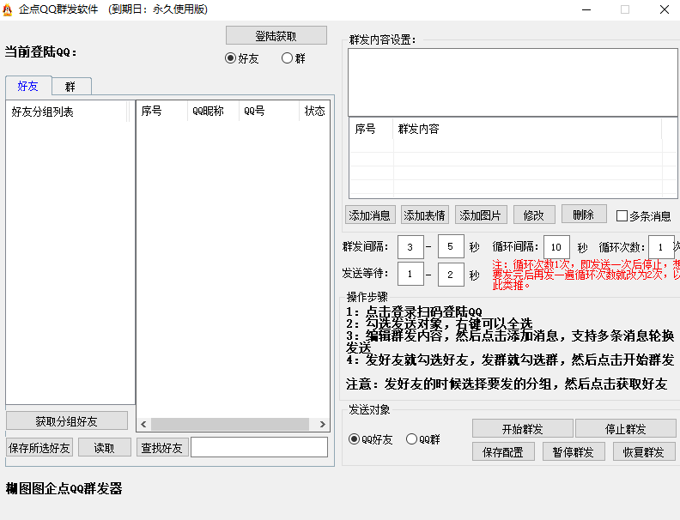Click the 保存配置 button

tap(503, 452)
